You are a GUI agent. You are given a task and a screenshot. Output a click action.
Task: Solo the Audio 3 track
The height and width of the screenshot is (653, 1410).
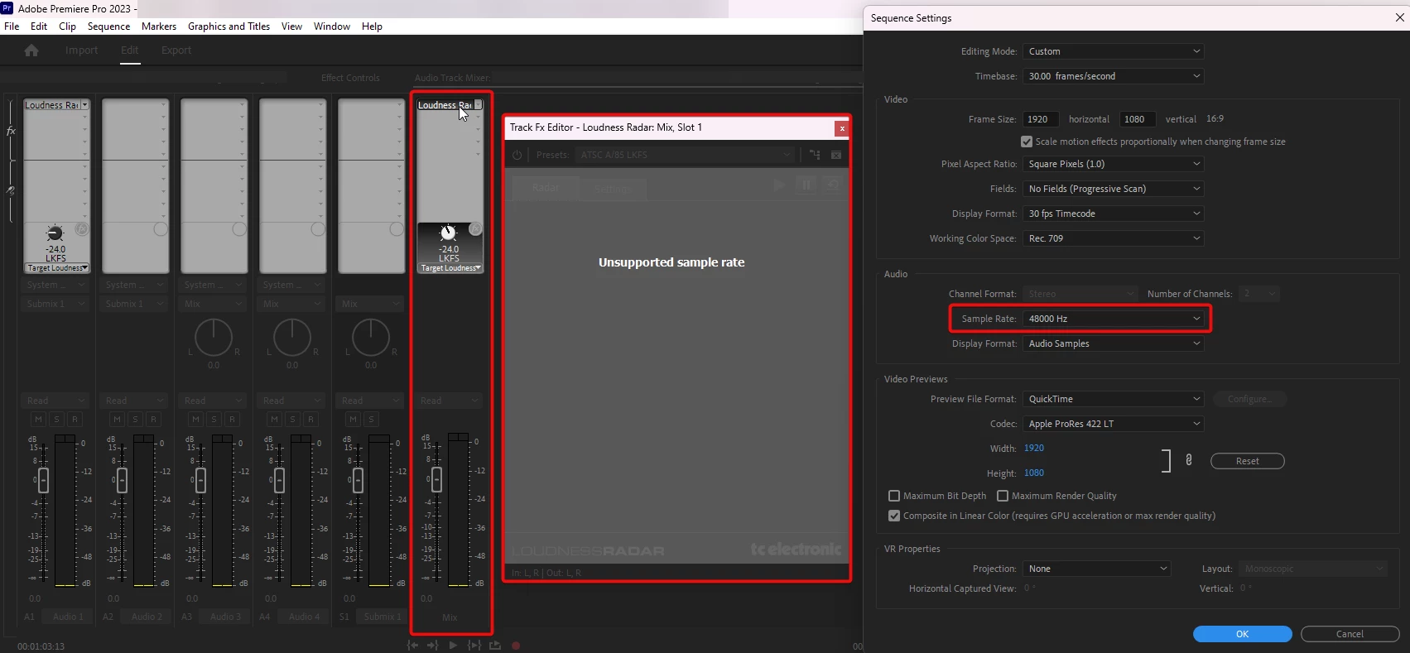coord(214,420)
